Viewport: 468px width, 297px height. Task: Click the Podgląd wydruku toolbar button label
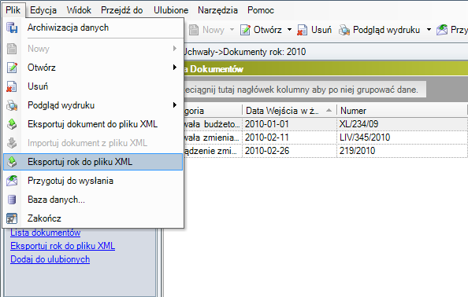(x=387, y=30)
